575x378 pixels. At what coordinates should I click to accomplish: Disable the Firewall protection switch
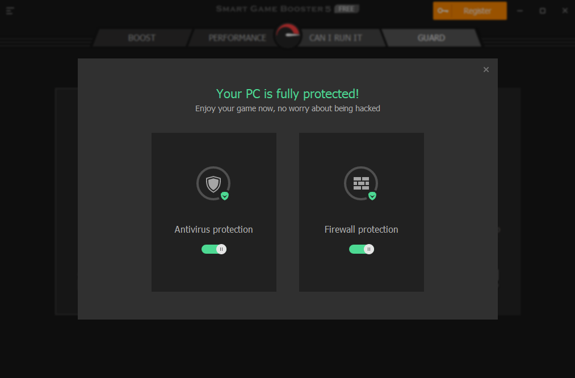coord(361,249)
